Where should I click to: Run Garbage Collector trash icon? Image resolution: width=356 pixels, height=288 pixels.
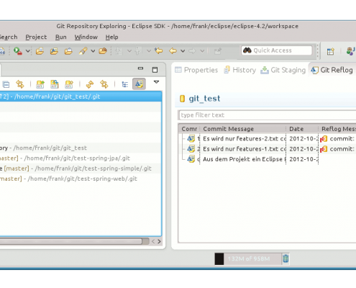286,258
